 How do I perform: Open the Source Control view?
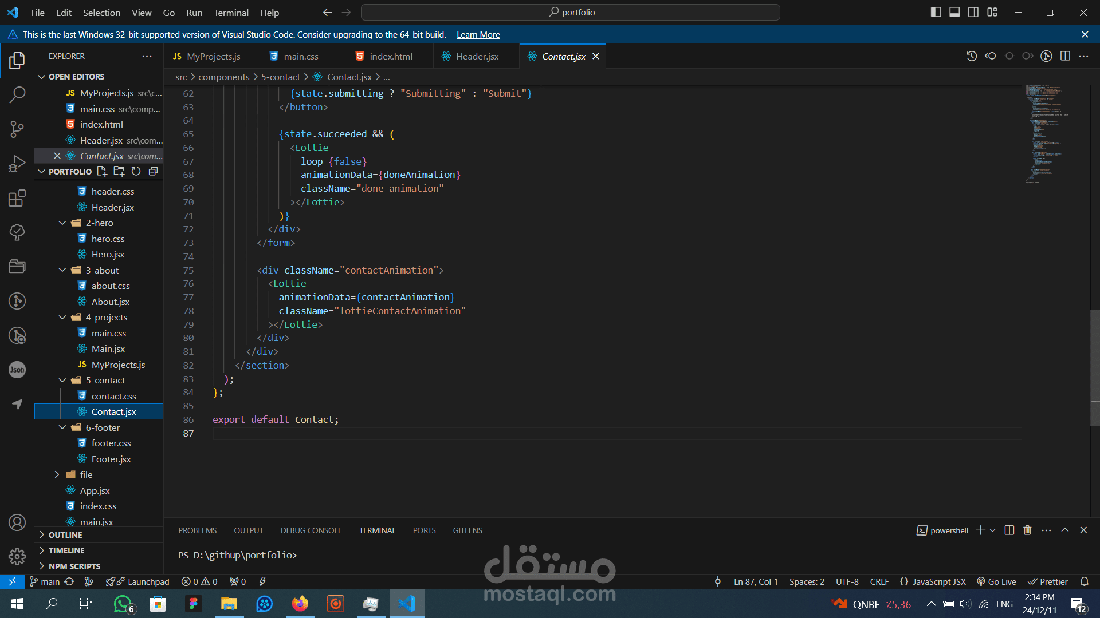coord(17,129)
